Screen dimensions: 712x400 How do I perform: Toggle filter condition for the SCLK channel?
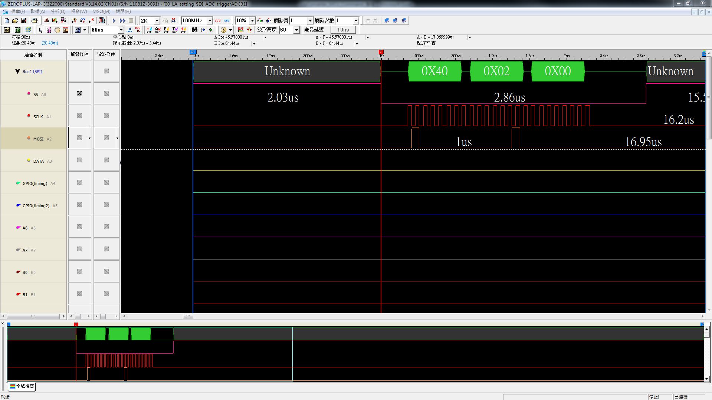tap(106, 116)
